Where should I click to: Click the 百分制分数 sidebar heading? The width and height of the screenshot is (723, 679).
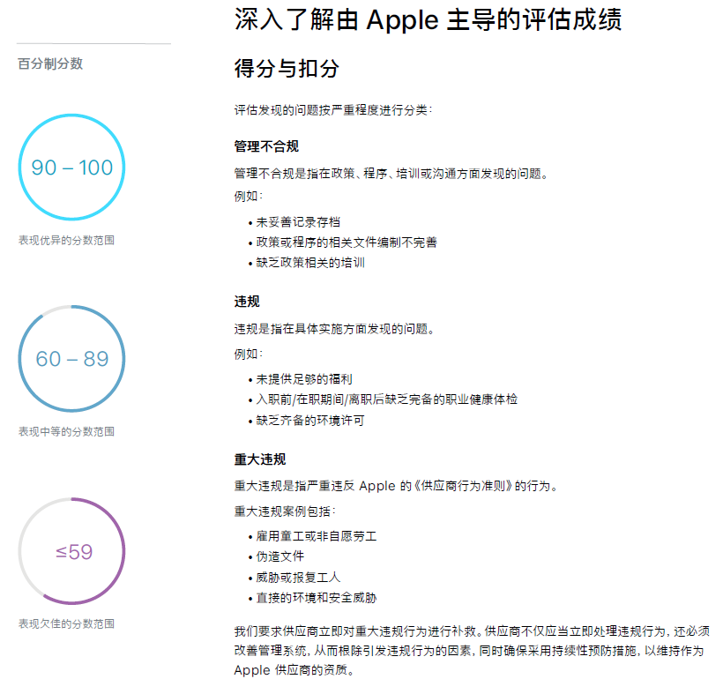[50, 63]
